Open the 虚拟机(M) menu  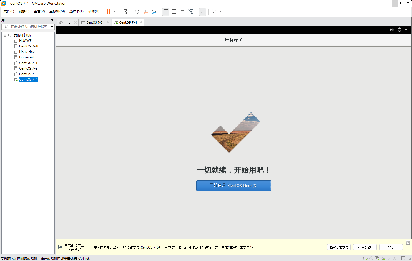click(57, 11)
